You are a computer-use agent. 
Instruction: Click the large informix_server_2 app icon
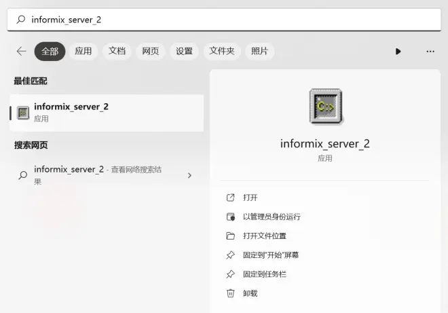(x=325, y=106)
